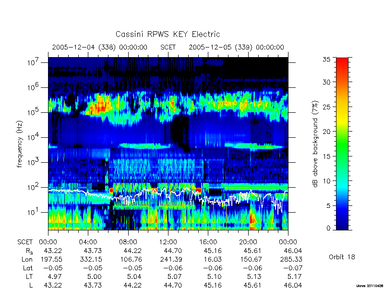Image resolution: width=384 pixels, height=288 pixels.
Task: Click the 0 label on the color scale
Action: pyautogui.click(x=328, y=228)
